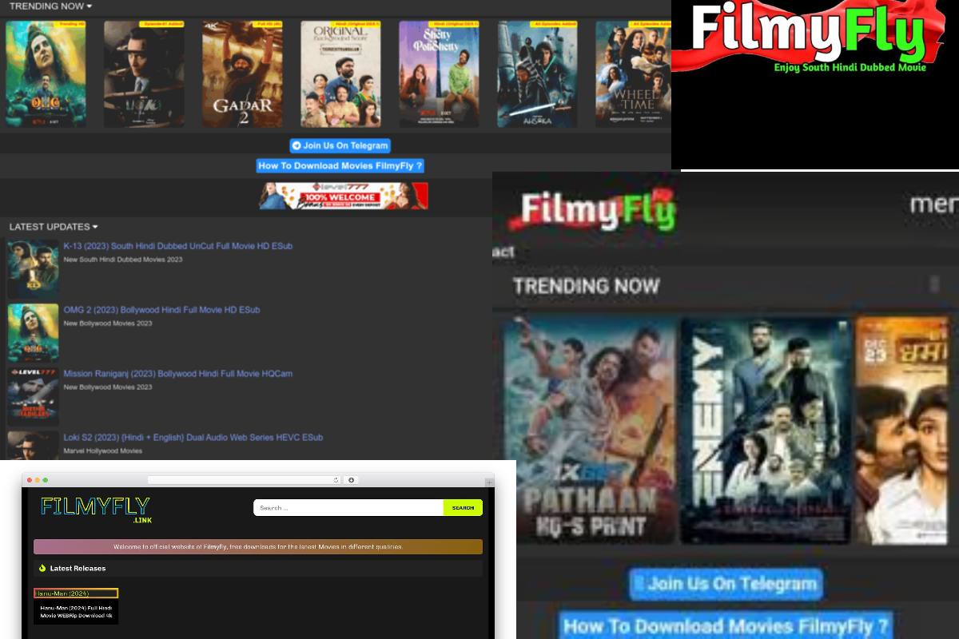
Task: Click the FILMYFLY .LINK logo
Action: click(96, 509)
